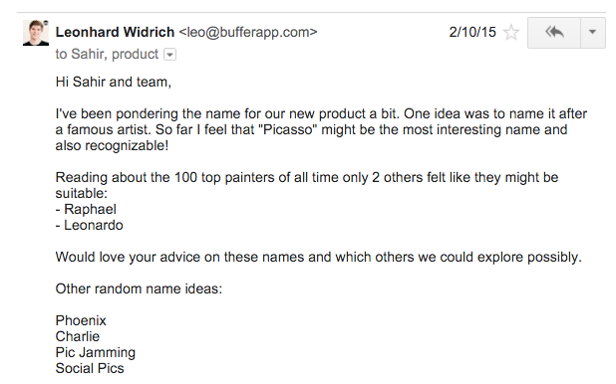Screen dimensions: 616x384
Task: Click the sender name Leonhard Widrich
Action: pos(115,32)
